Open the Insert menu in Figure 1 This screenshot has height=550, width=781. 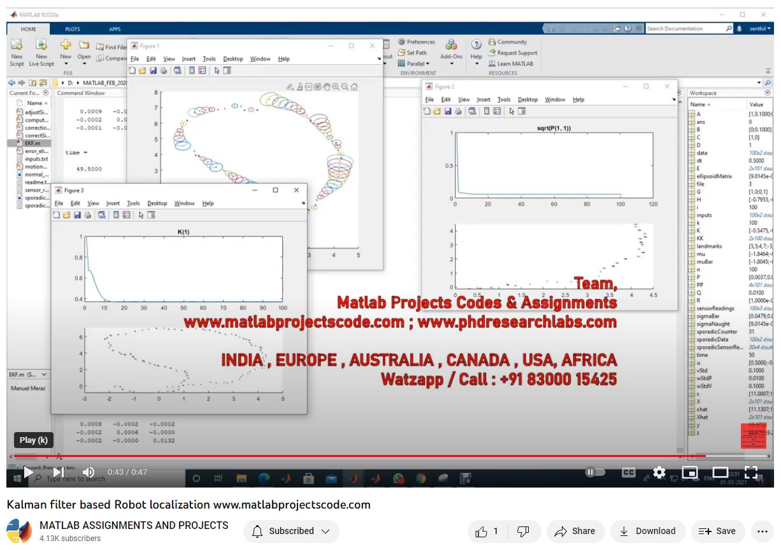[189, 59]
